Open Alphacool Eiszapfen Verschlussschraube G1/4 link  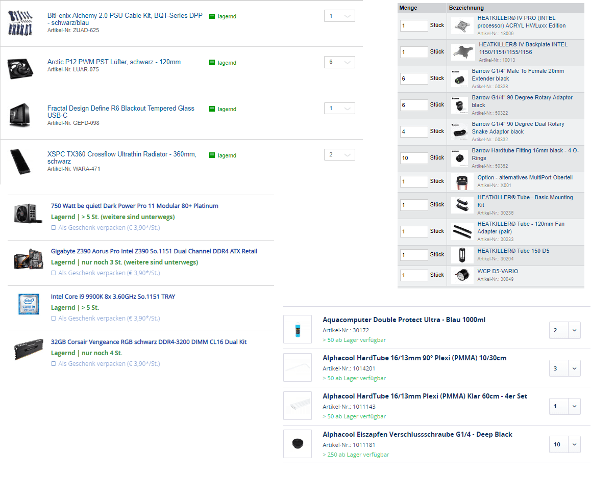pos(417,434)
